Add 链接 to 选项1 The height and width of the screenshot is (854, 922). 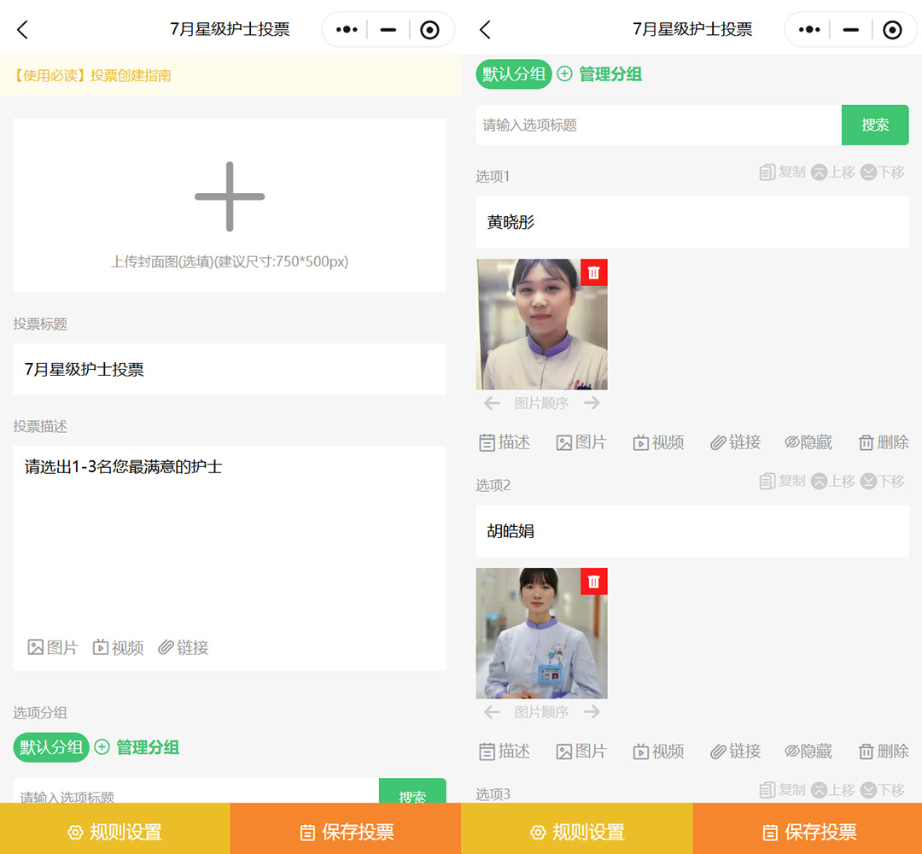[x=736, y=442]
